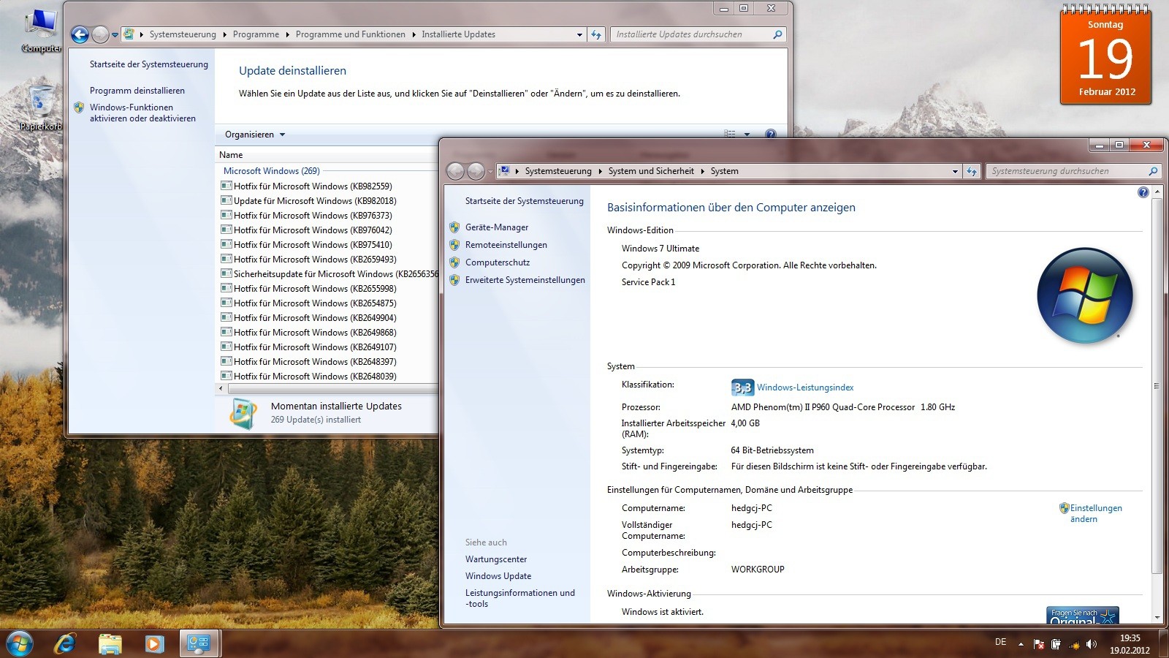
Task: Open Computerschutz link
Action: [498, 262]
